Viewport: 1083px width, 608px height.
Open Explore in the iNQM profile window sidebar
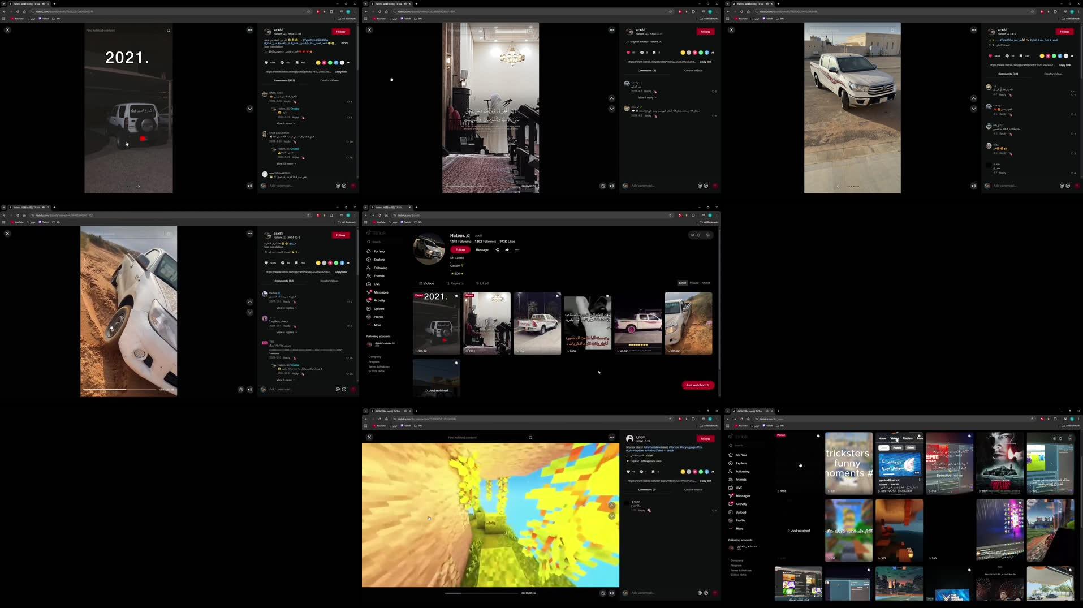(739, 463)
